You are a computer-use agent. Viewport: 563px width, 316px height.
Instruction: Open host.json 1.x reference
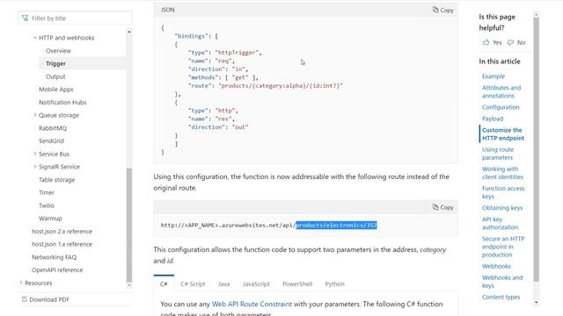tap(62, 244)
